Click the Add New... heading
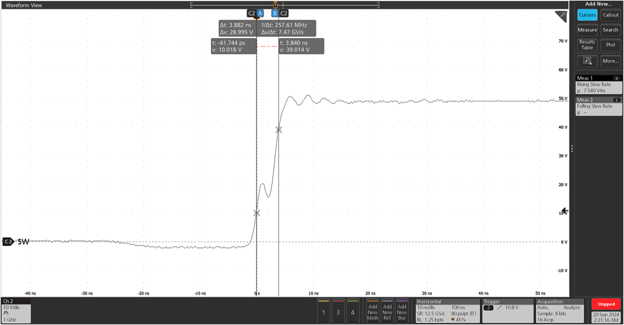 [x=598, y=4]
